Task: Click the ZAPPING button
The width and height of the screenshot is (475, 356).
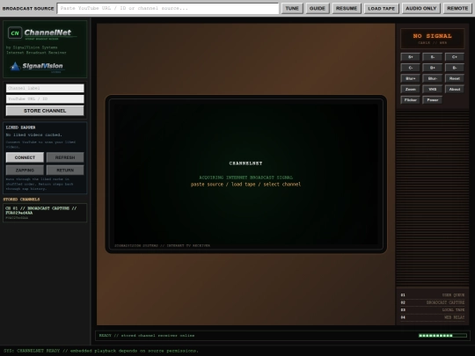Action: [25, 171]
